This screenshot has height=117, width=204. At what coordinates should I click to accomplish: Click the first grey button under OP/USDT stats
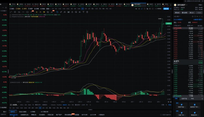click(177, 12)
